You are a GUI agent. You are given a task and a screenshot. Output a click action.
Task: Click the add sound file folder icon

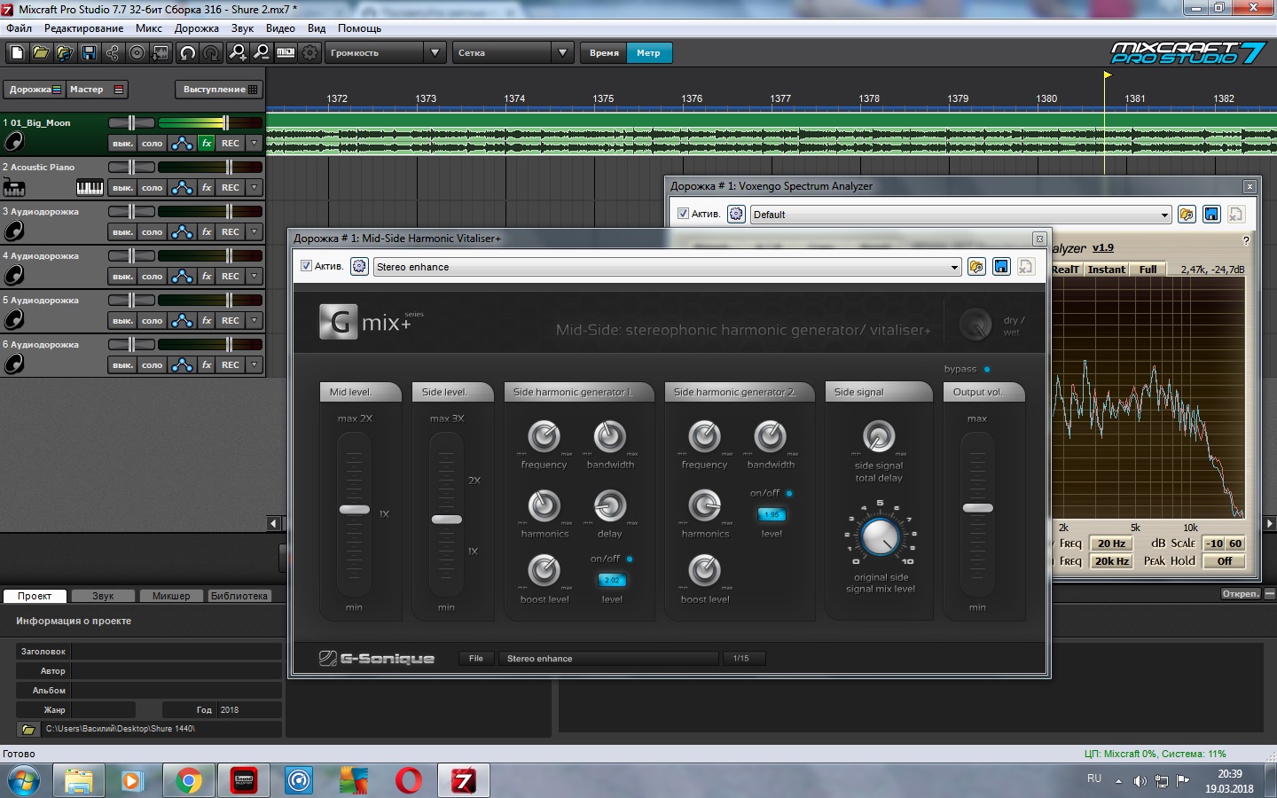tap(65, 53)
